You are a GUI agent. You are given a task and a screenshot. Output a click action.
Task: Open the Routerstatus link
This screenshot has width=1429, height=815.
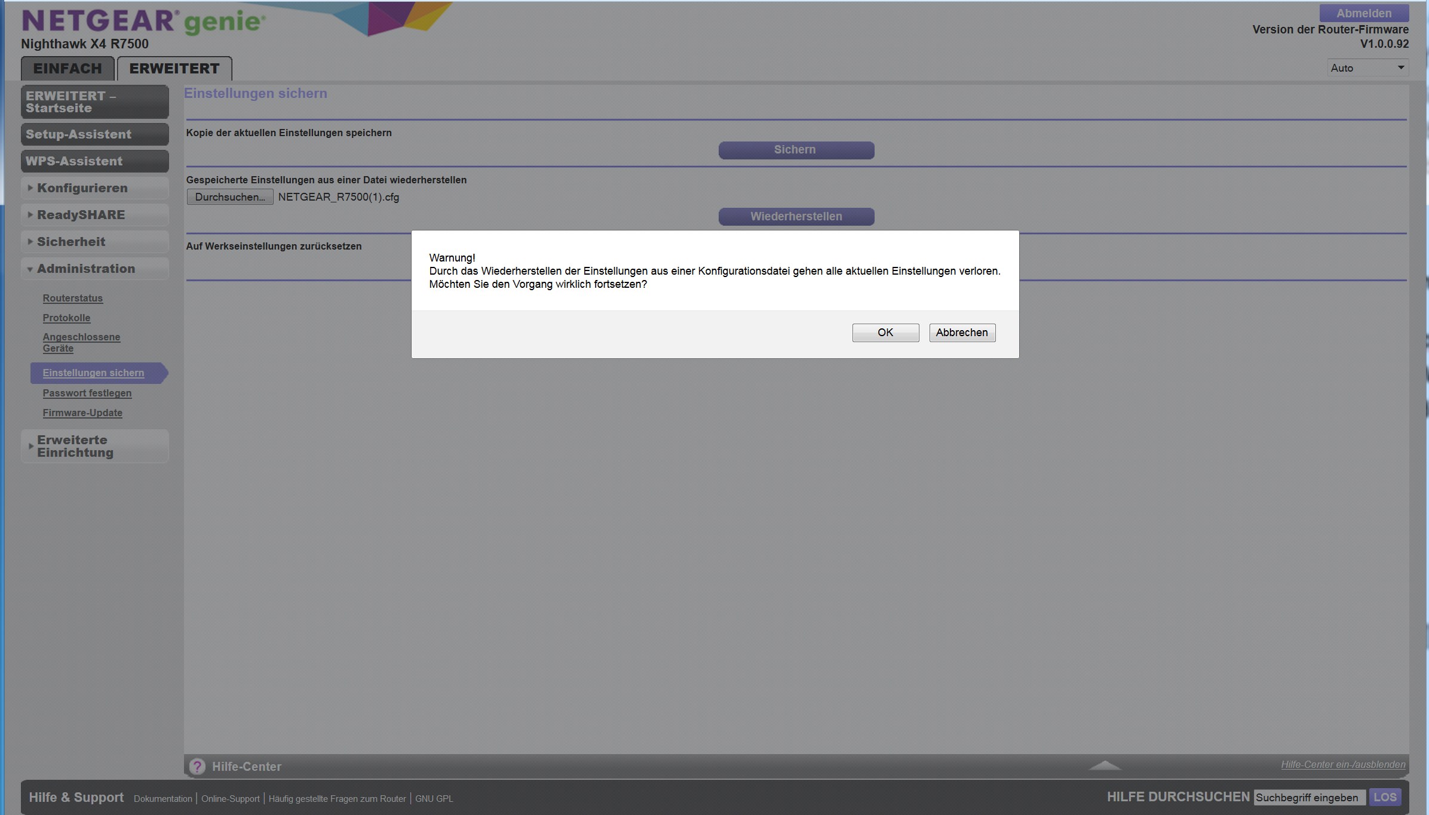(72, 298)
